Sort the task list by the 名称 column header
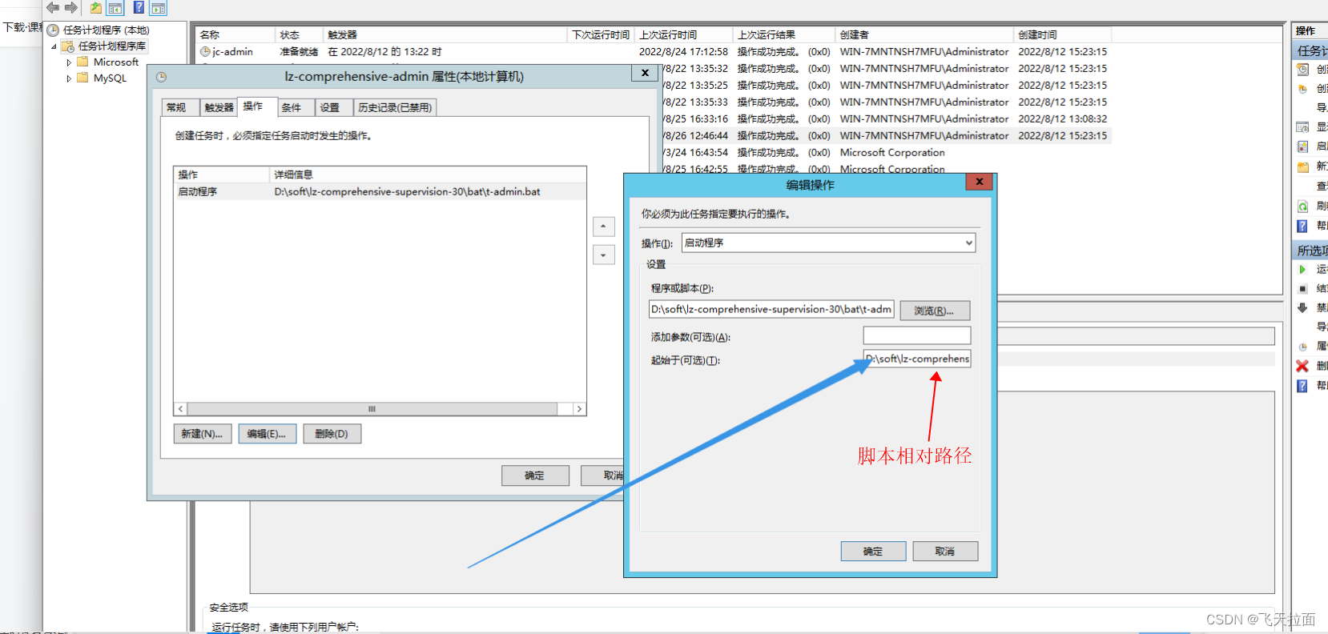The image size is (1328, 634). click(235, 34)
